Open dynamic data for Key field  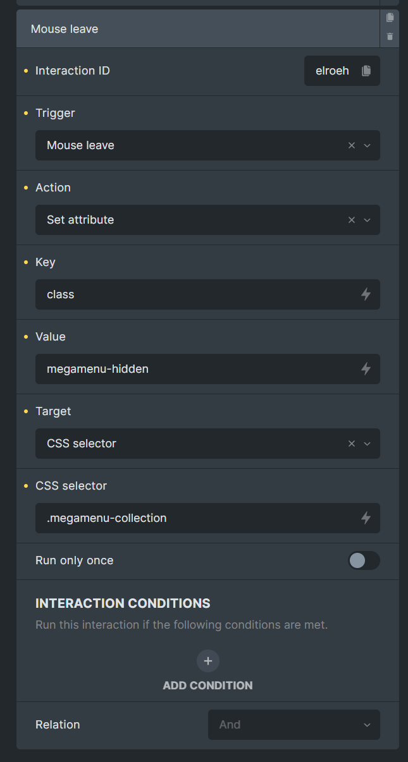[x=366, y=294]
